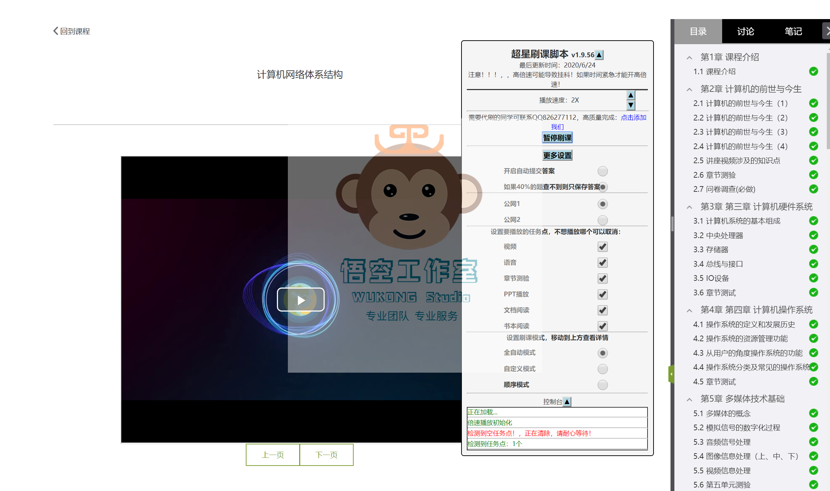This screenshot has width=830, height=491.
Task: Click the 暂停刷课 button
Action: (557, 138)
